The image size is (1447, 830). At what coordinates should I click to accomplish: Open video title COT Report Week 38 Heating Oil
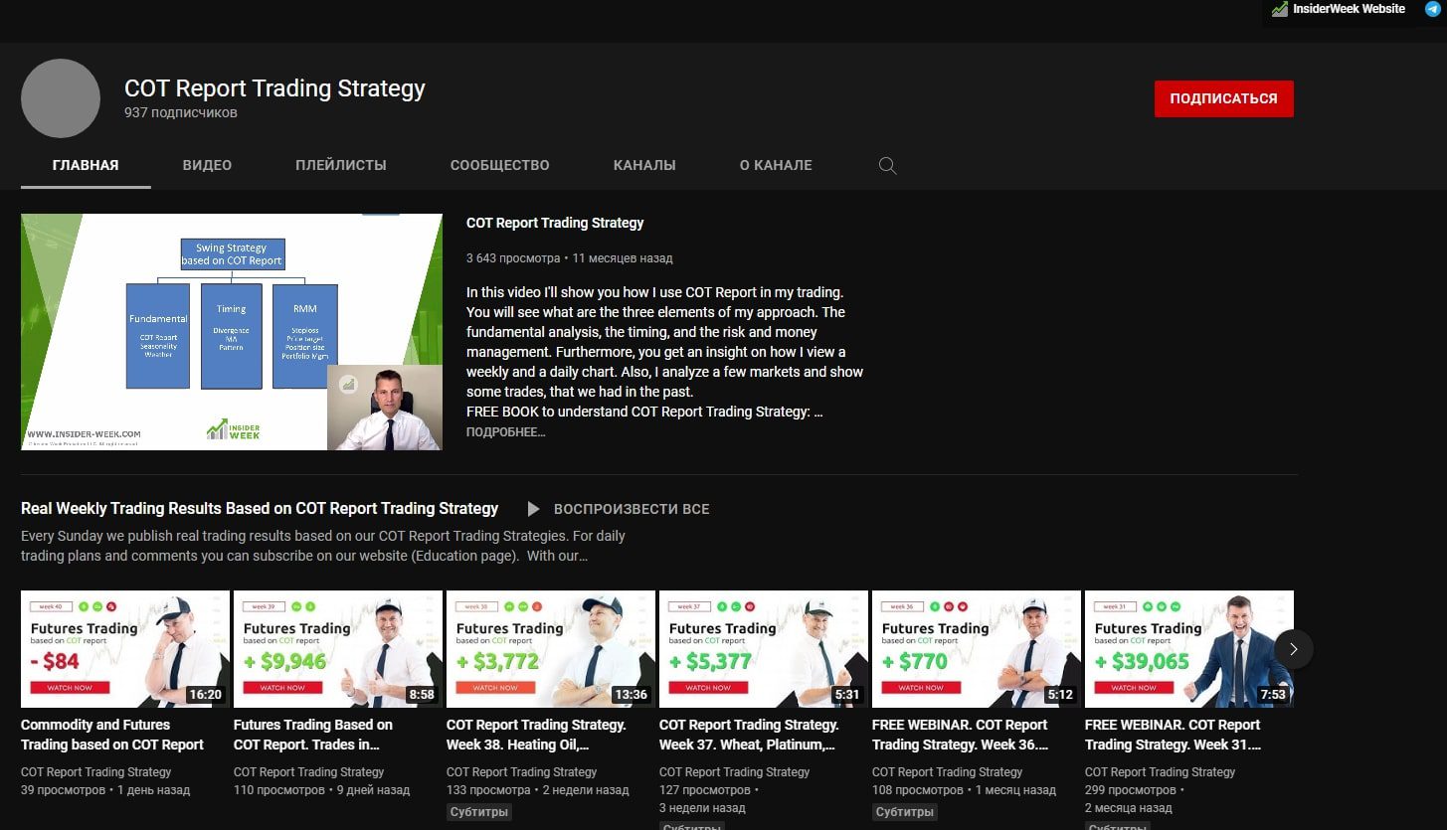[536, 735]
